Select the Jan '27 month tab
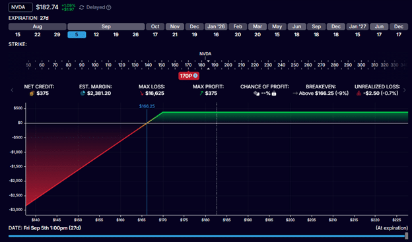Viewport: 412px width, 242px height. pos(358,26)
